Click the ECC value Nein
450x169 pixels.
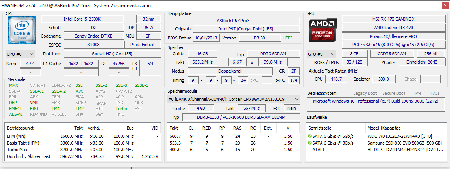click(292, 108)
